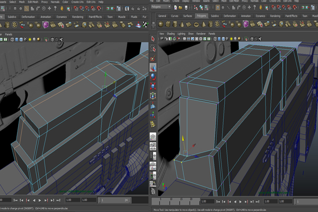Open Panels menu in left viewport
The height and width of the screenshot is (212, 318).
click(x=8, y=34)
